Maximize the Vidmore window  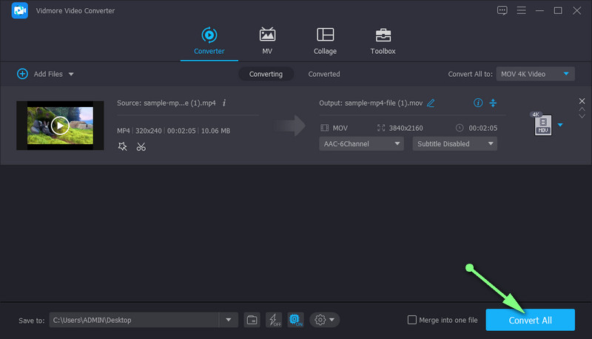(558, 10)
